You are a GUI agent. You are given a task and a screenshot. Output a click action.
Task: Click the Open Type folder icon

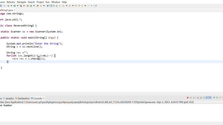click(38, 6)
